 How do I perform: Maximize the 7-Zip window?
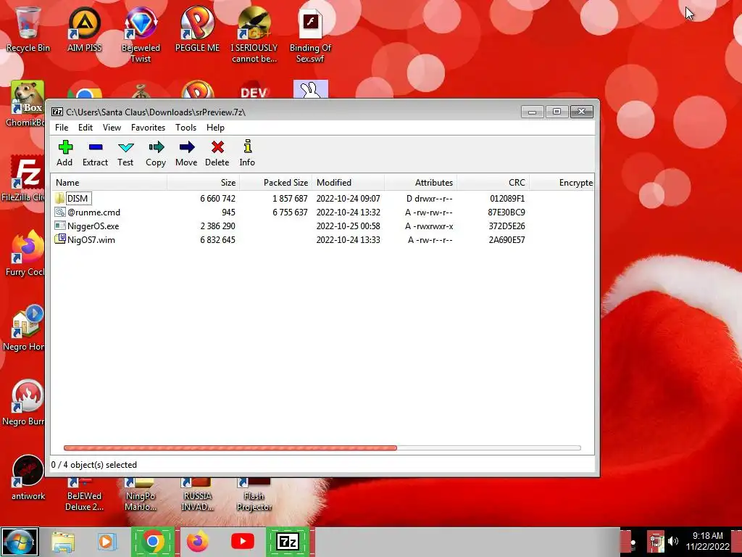[557, 111]
